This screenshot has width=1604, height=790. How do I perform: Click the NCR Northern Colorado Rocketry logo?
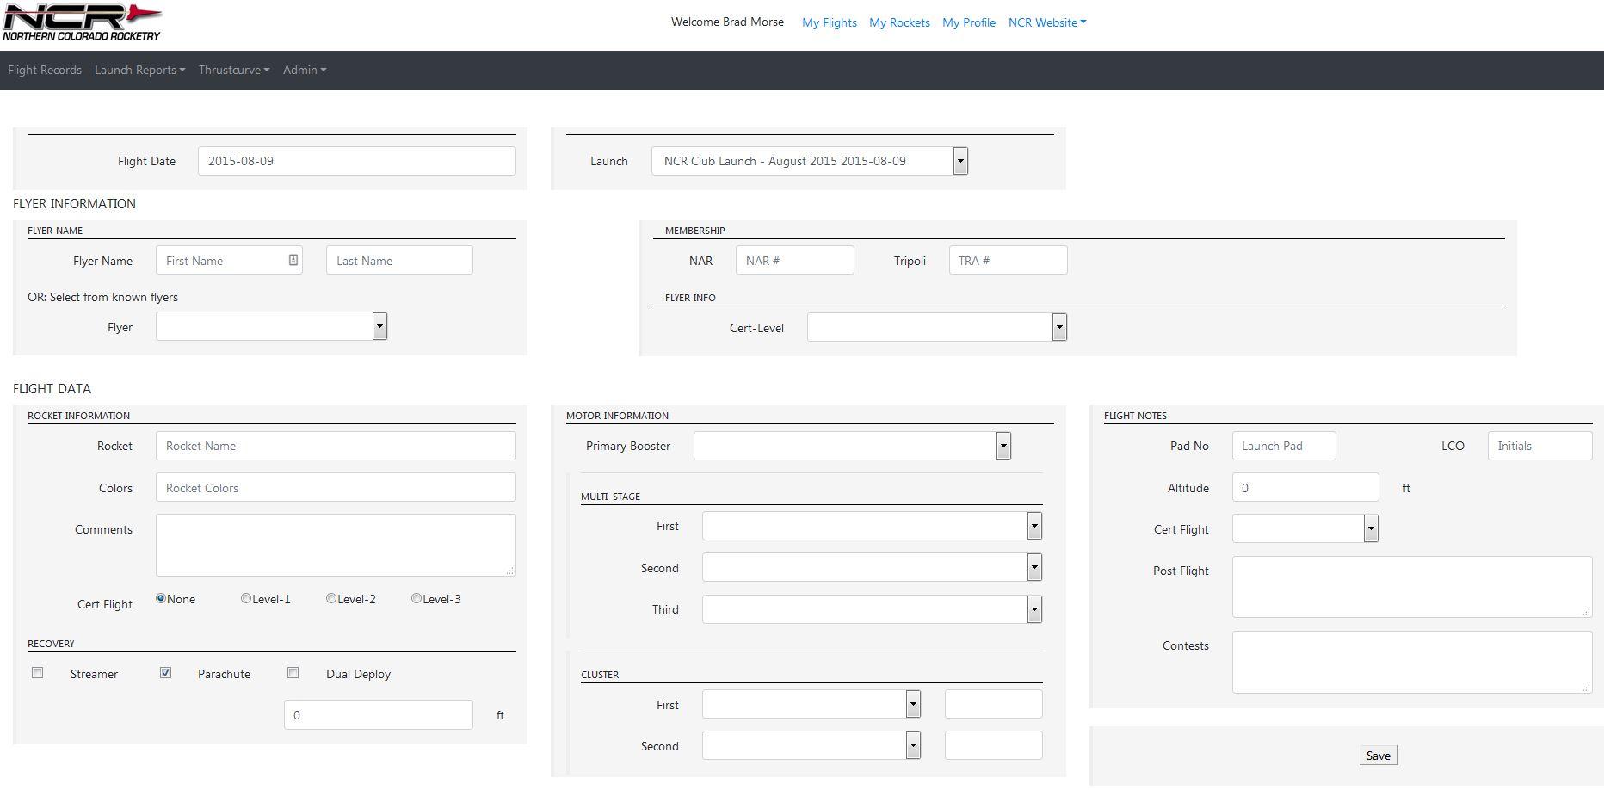(x=82, y=22)
